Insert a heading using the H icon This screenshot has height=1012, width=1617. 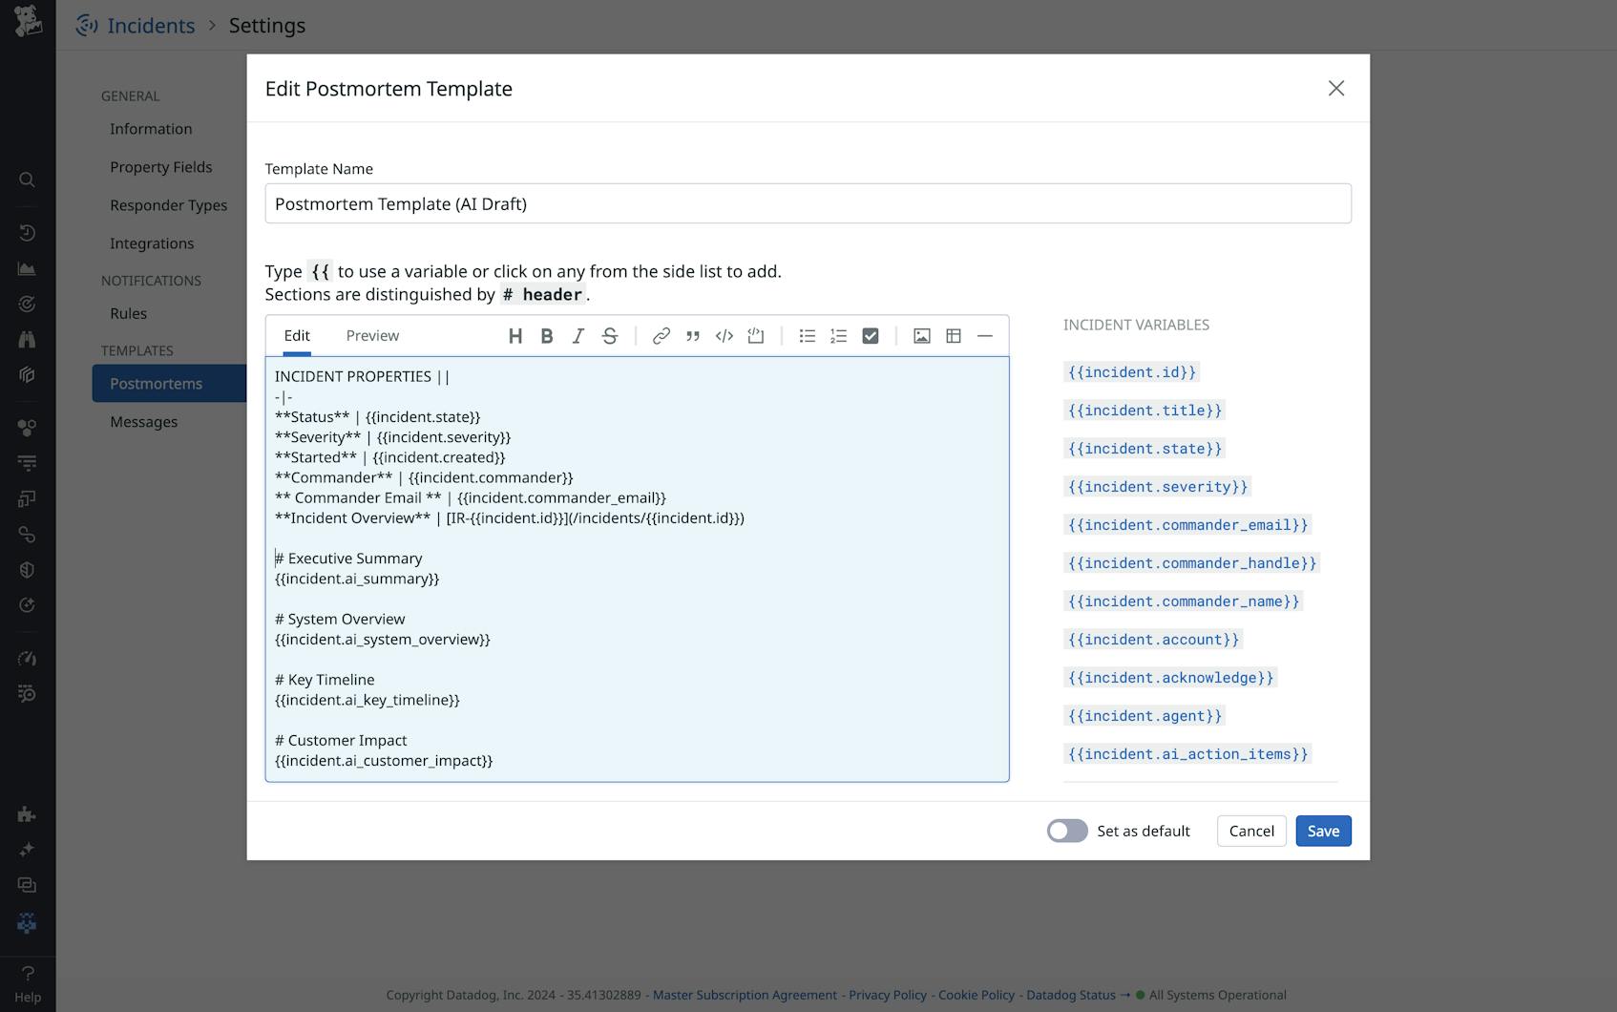point(515,336)
